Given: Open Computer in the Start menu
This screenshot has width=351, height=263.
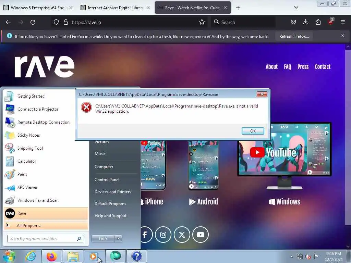Looking at the screenshot, I should pyautogui.click(x=104, y=167).
